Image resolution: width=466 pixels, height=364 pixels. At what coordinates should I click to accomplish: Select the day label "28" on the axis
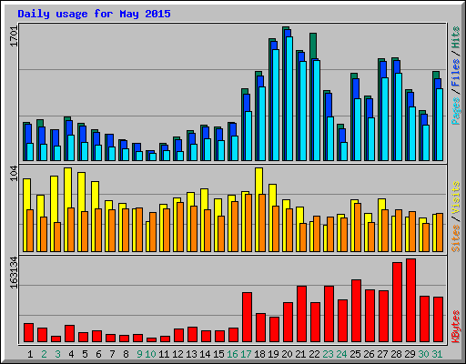pos(396,354)
